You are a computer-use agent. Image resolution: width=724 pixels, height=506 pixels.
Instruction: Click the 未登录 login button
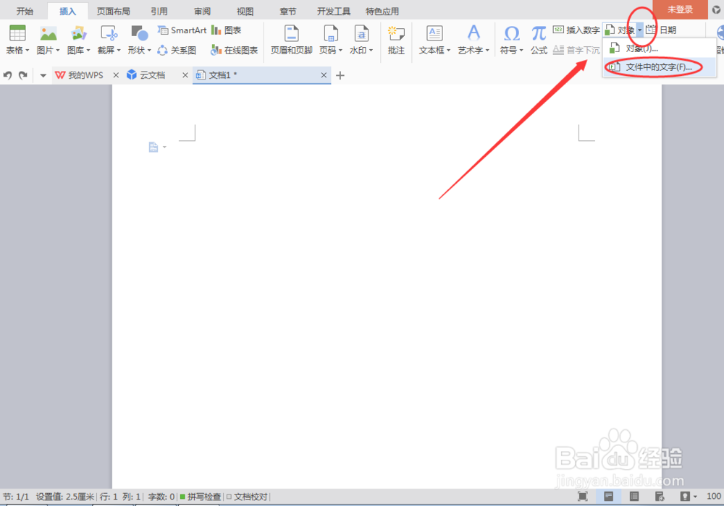(680, 9)
